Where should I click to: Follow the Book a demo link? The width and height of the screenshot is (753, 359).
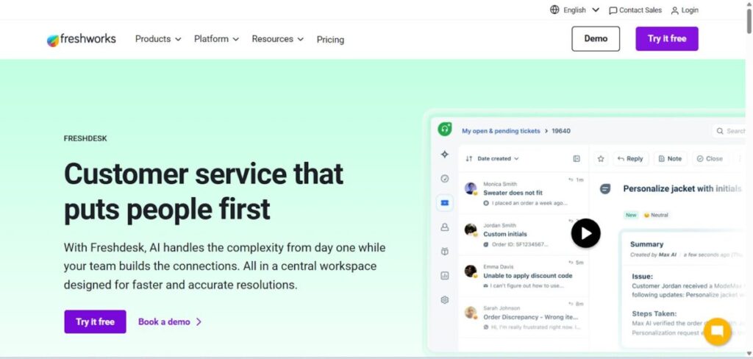pos(170,321)
